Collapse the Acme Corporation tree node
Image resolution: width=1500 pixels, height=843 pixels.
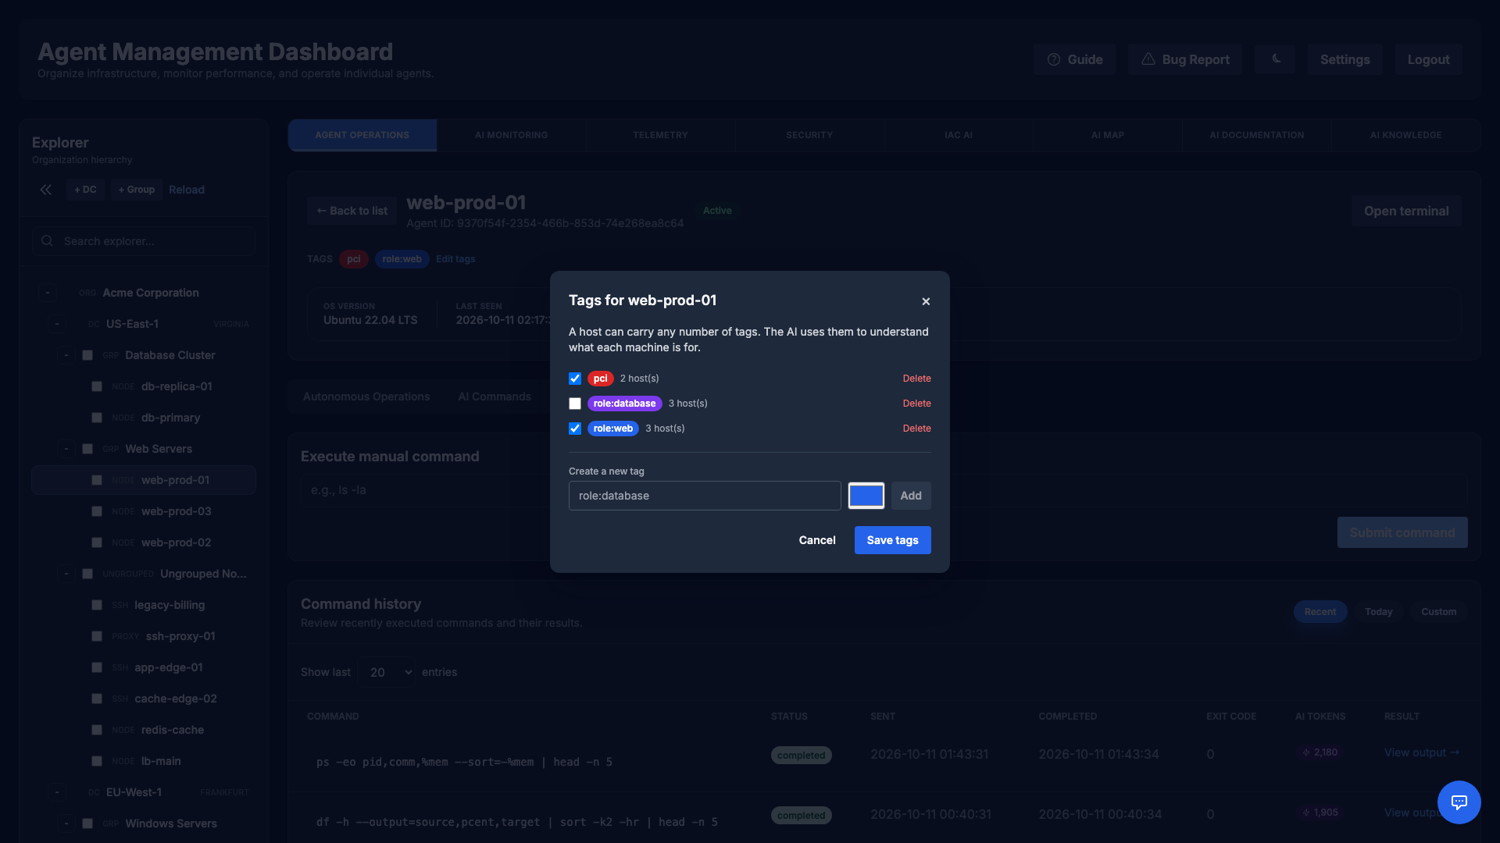coord(48,293)
